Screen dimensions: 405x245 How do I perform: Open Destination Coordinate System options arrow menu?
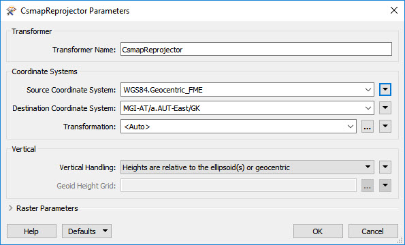coord(385,108)
